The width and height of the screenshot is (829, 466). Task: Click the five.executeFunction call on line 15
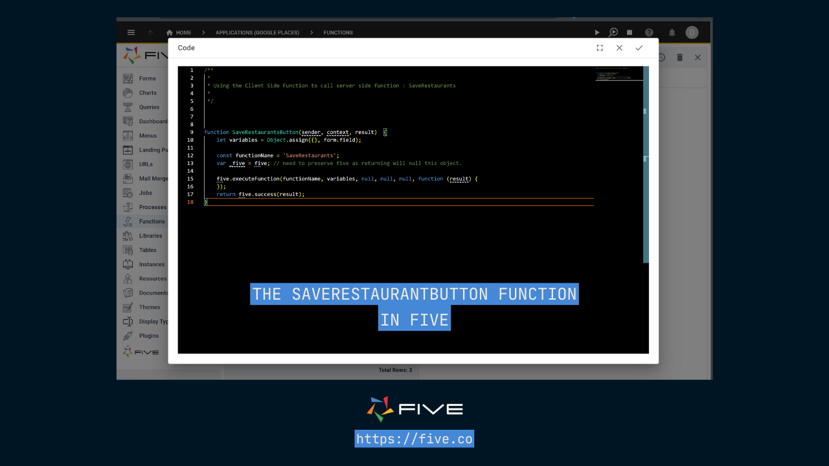point(346,179)
